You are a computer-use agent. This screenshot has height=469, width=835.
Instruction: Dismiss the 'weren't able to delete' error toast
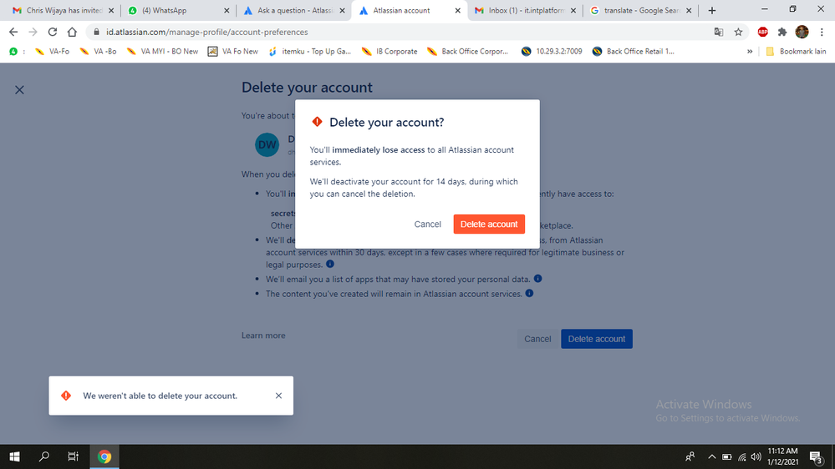pyautogui.click(x=278, y=396)
